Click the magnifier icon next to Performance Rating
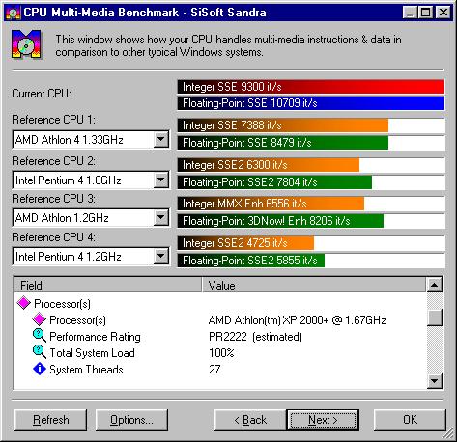This screenshot has height=442, width=457. (40, 336)
